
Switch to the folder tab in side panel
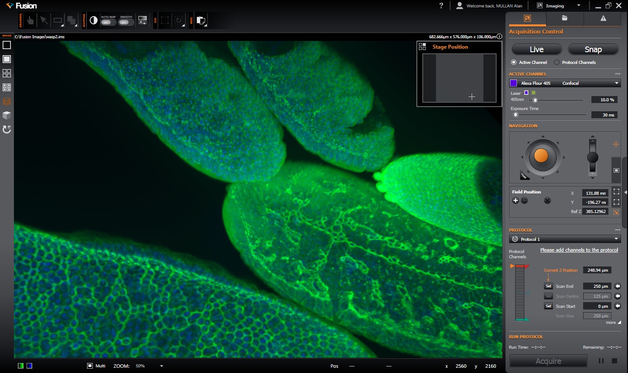tap(564, 18)
